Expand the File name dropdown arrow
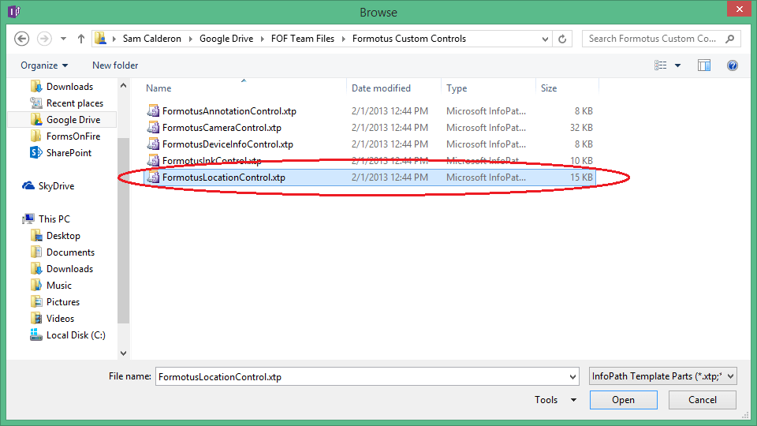757x426 pixels. tap(572, 377)
